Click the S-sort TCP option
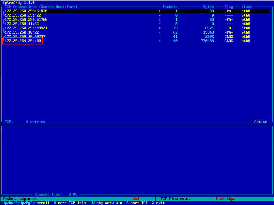274x205 pixels. tap(137, 203)
